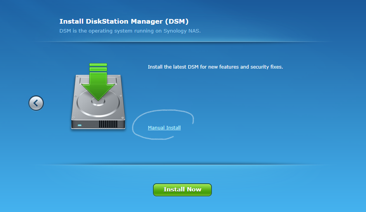This screenshot has height=212, width=366.
Task: Open the Manual Install link
Action: [164, 128]
